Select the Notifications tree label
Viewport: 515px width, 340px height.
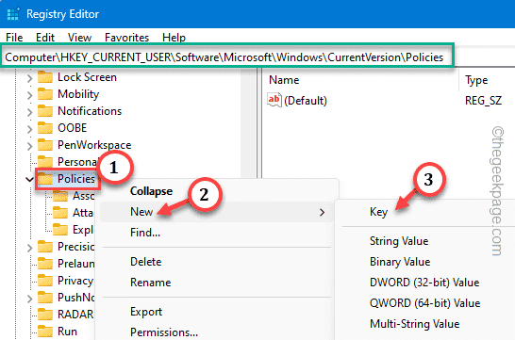[x=90, y=111]
